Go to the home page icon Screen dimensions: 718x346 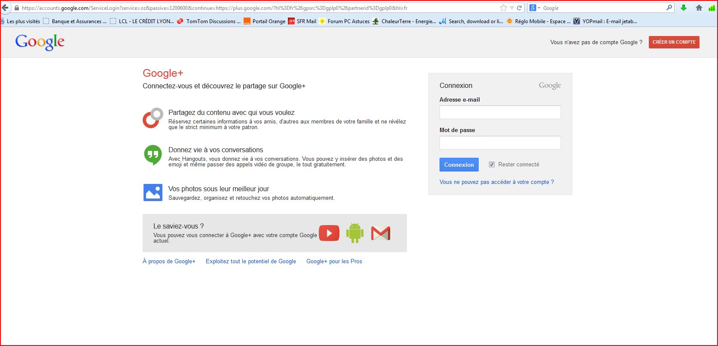[699, 8]
